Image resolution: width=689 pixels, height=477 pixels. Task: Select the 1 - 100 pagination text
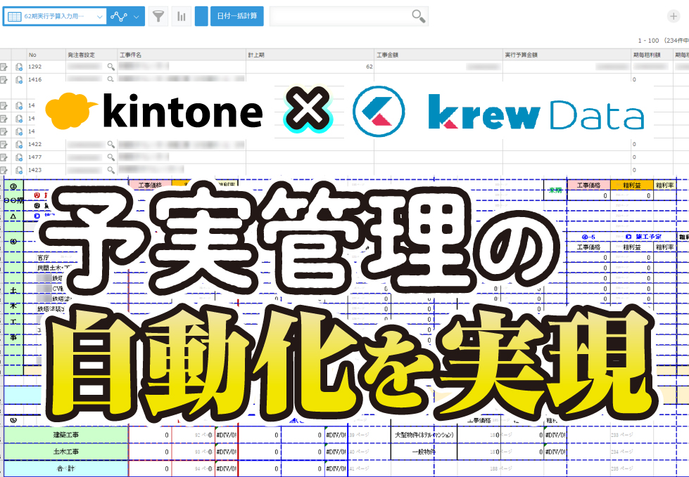[x=648, y=40]
